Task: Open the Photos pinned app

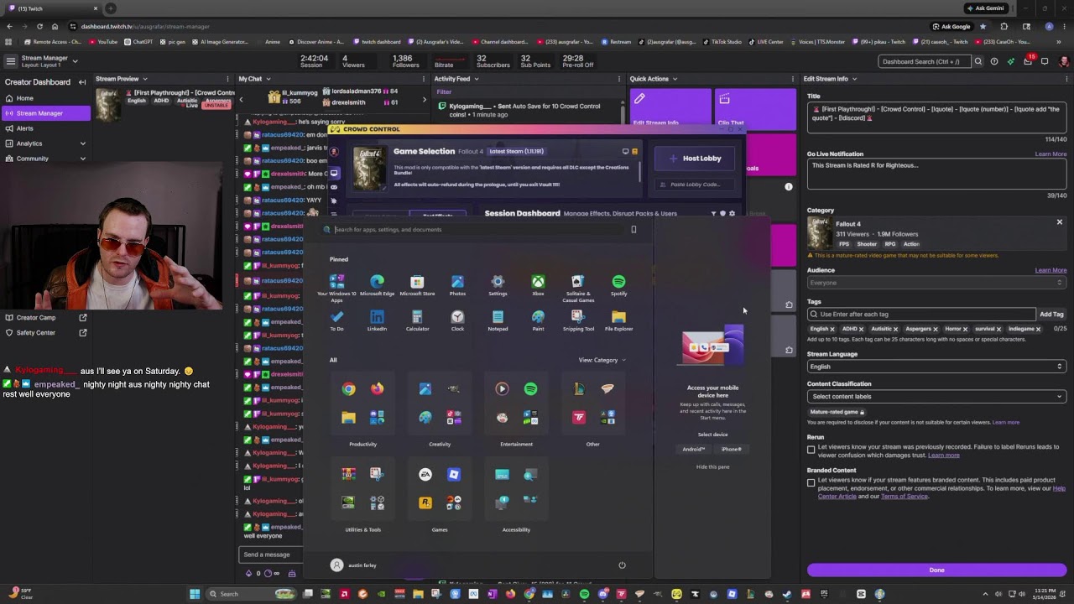Action: [x=457, y=284]
